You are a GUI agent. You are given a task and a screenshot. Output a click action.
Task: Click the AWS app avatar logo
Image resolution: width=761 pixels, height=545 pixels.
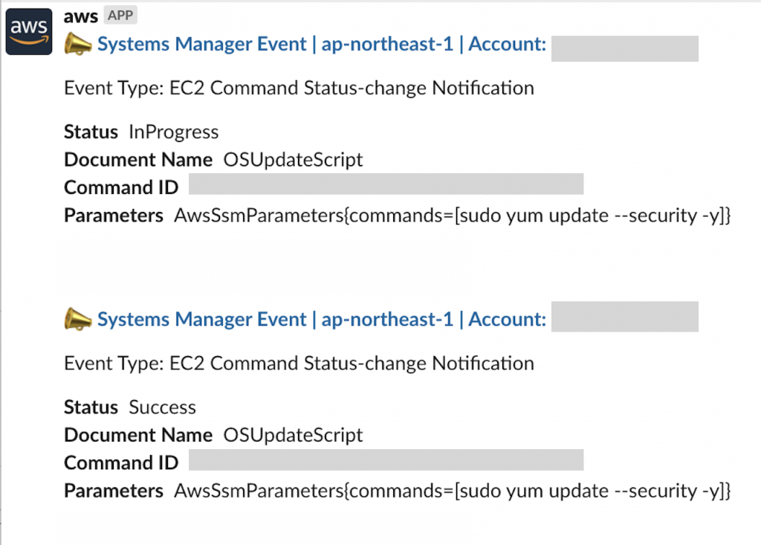(x=29, y=31)
